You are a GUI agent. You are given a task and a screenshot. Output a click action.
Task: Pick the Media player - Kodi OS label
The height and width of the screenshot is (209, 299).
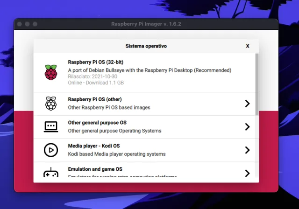(x=94, y=146)
